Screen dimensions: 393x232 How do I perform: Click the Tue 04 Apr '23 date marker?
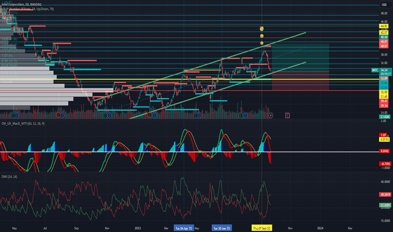pos(184,228)
